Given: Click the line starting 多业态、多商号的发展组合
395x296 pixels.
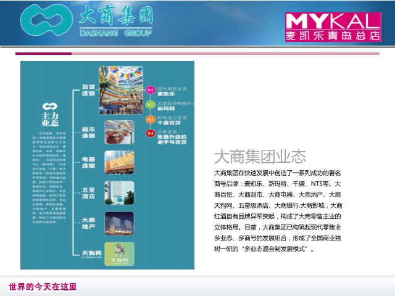Looking at the screenshot, I should [x=277, y=238].
